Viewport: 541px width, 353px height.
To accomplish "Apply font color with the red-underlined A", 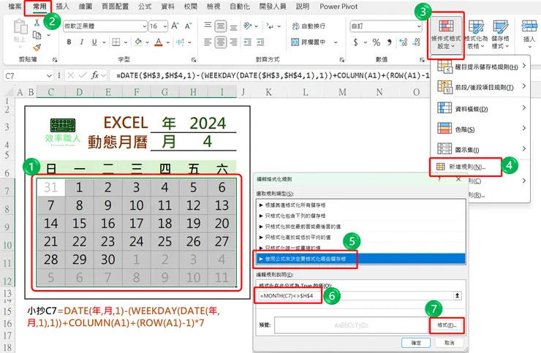I will [x=159, y=42].
